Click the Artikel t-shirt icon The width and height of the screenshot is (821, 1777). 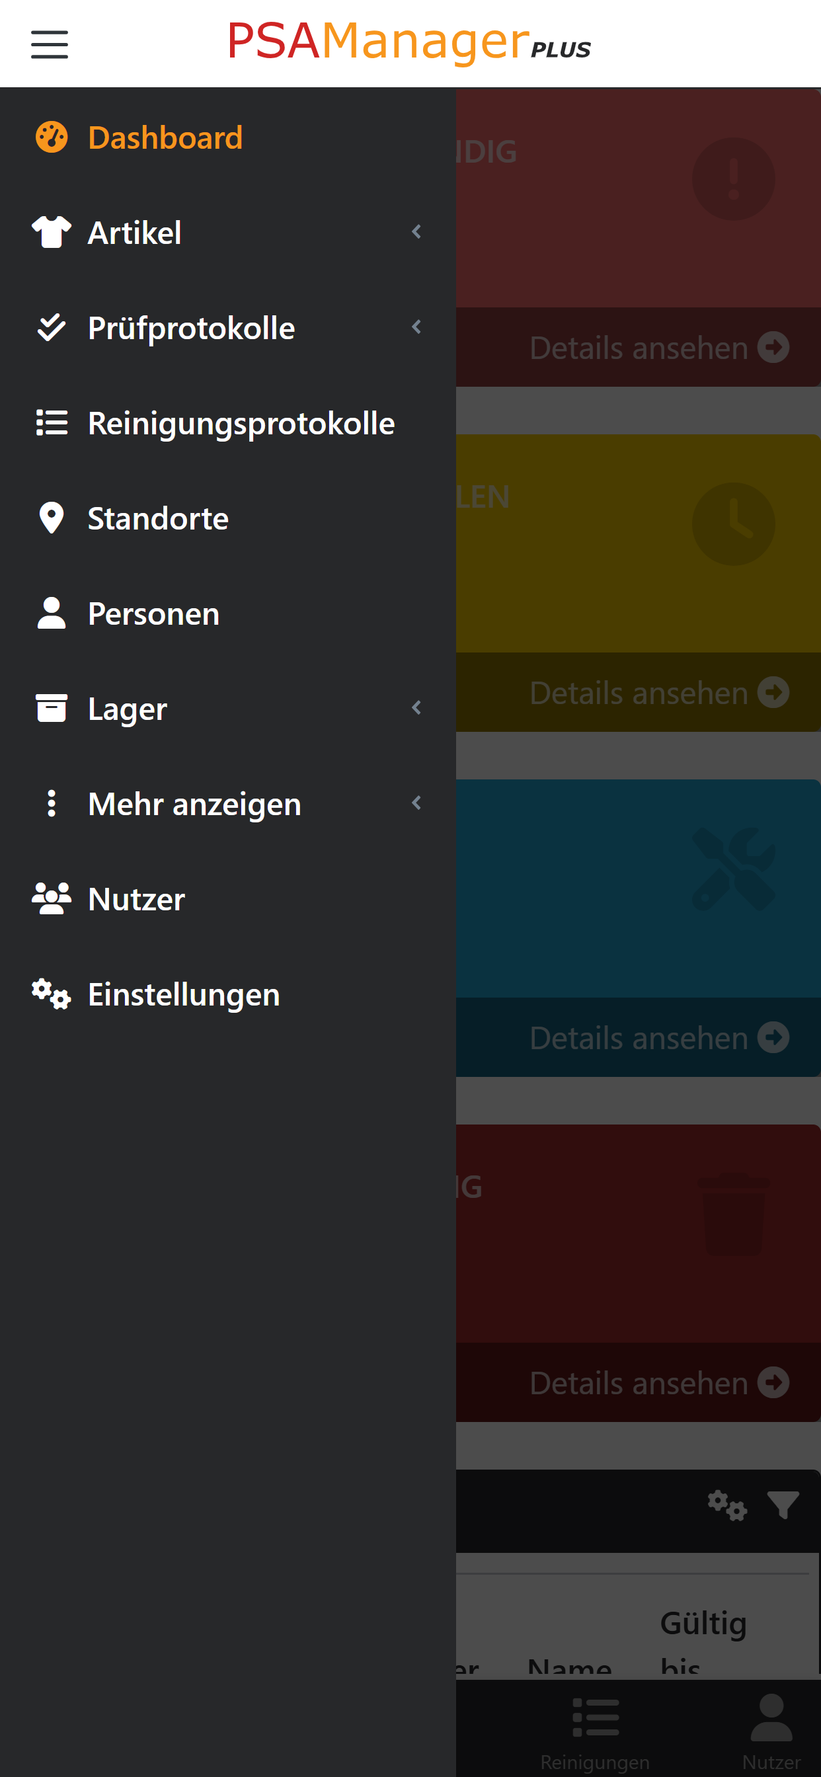point(50,233)
